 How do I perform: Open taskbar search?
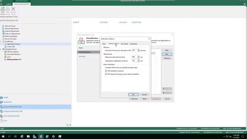pyautogui.click(x=9, y=136)
